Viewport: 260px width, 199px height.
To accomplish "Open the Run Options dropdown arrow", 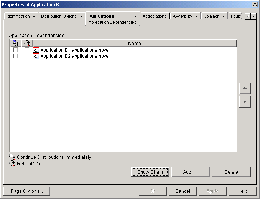I will [135, 16].
